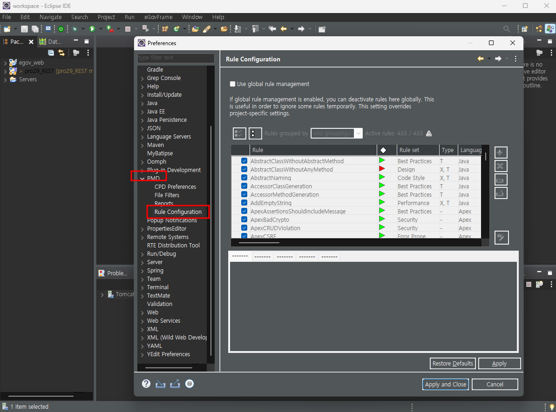Uncheck the AccessorMethodGeneration rule
The width and height of the screenshot is (556, 412).
[244, 194]
